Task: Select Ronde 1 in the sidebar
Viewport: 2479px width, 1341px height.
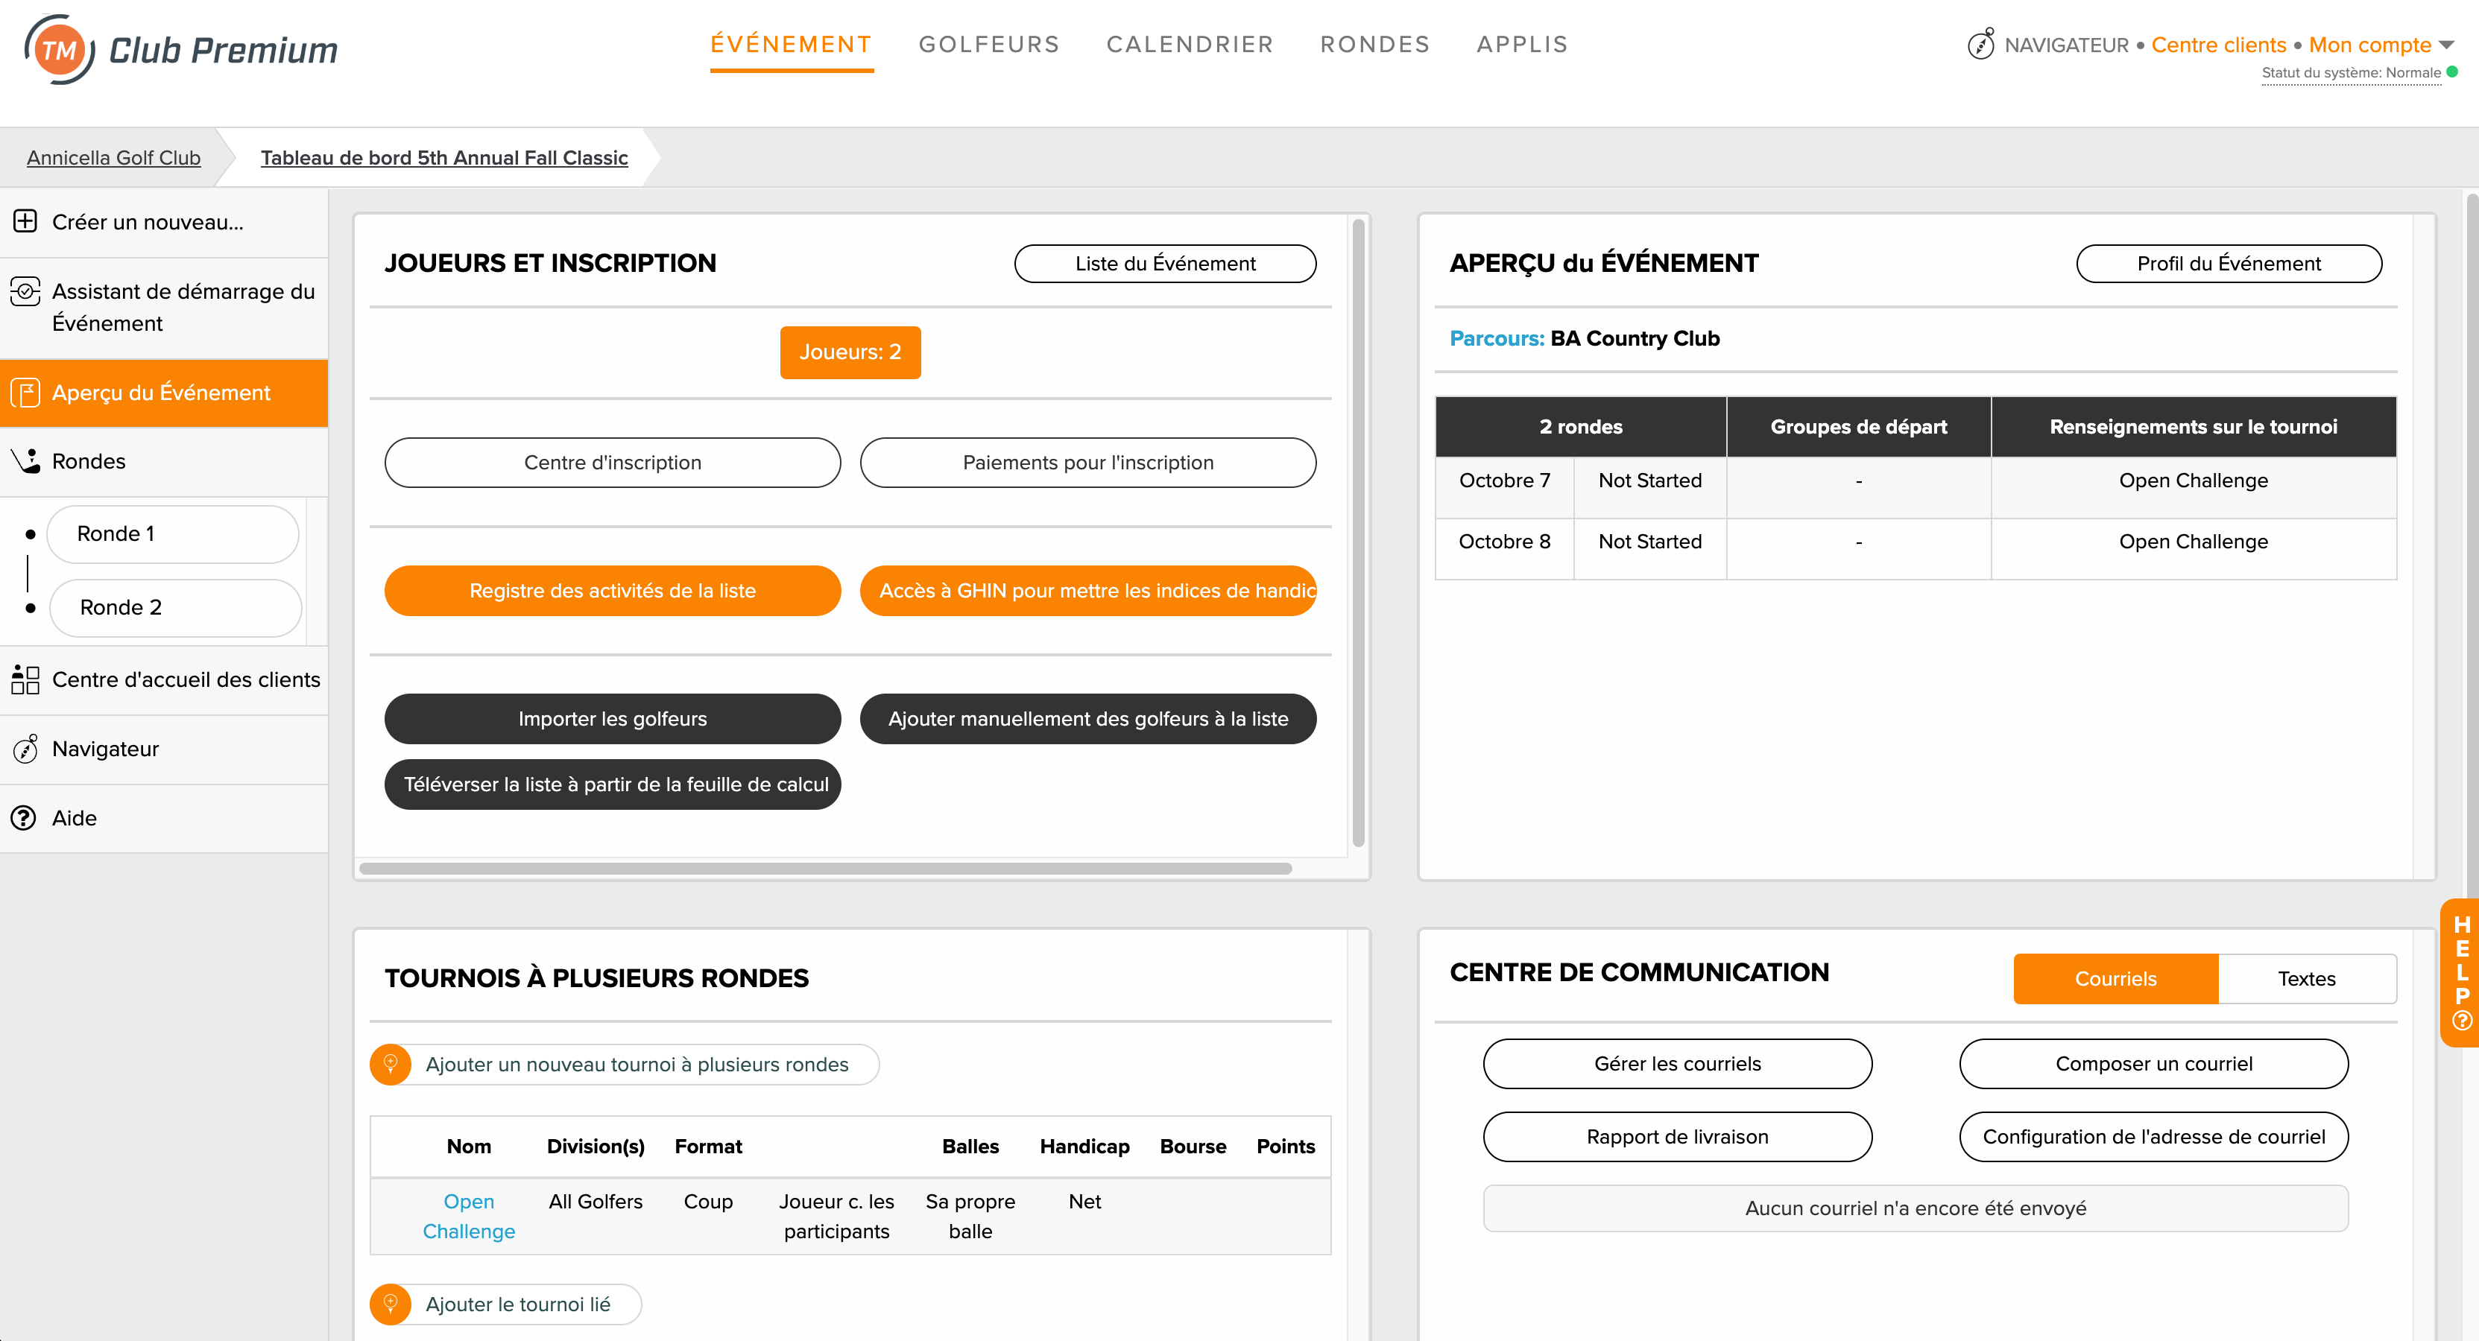Action: coord(173,534)
